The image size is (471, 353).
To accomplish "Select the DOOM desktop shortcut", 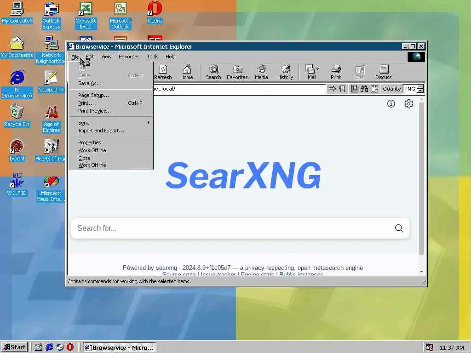I will click(x=17, y=150).
